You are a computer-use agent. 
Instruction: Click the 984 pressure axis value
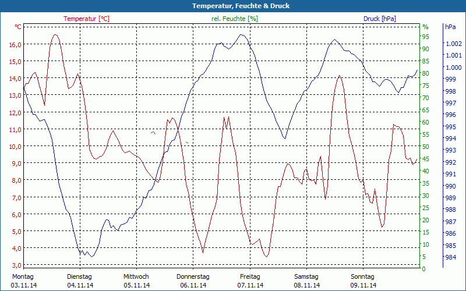pos(450,257)
